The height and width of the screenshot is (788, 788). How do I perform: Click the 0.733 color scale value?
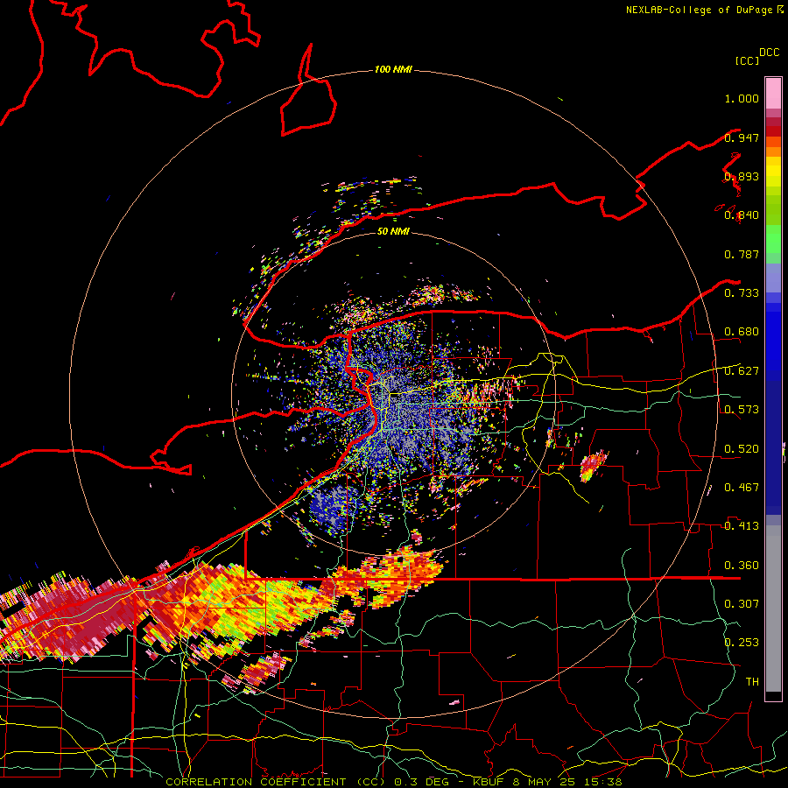(742, 293)
